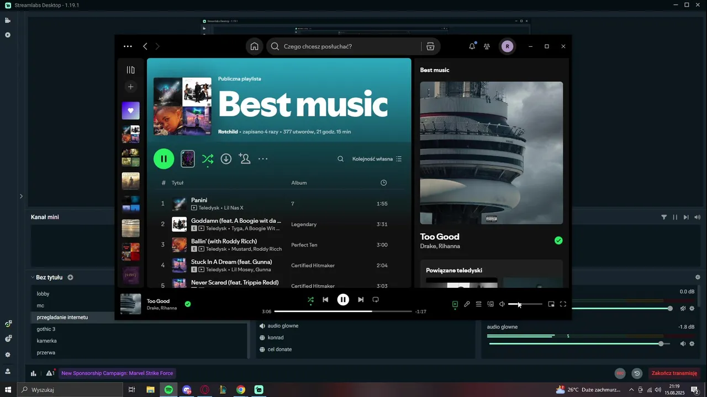Open Spotify three-dots app menu
The height and width of the screenshot is (397, 707).
[128, 46]
